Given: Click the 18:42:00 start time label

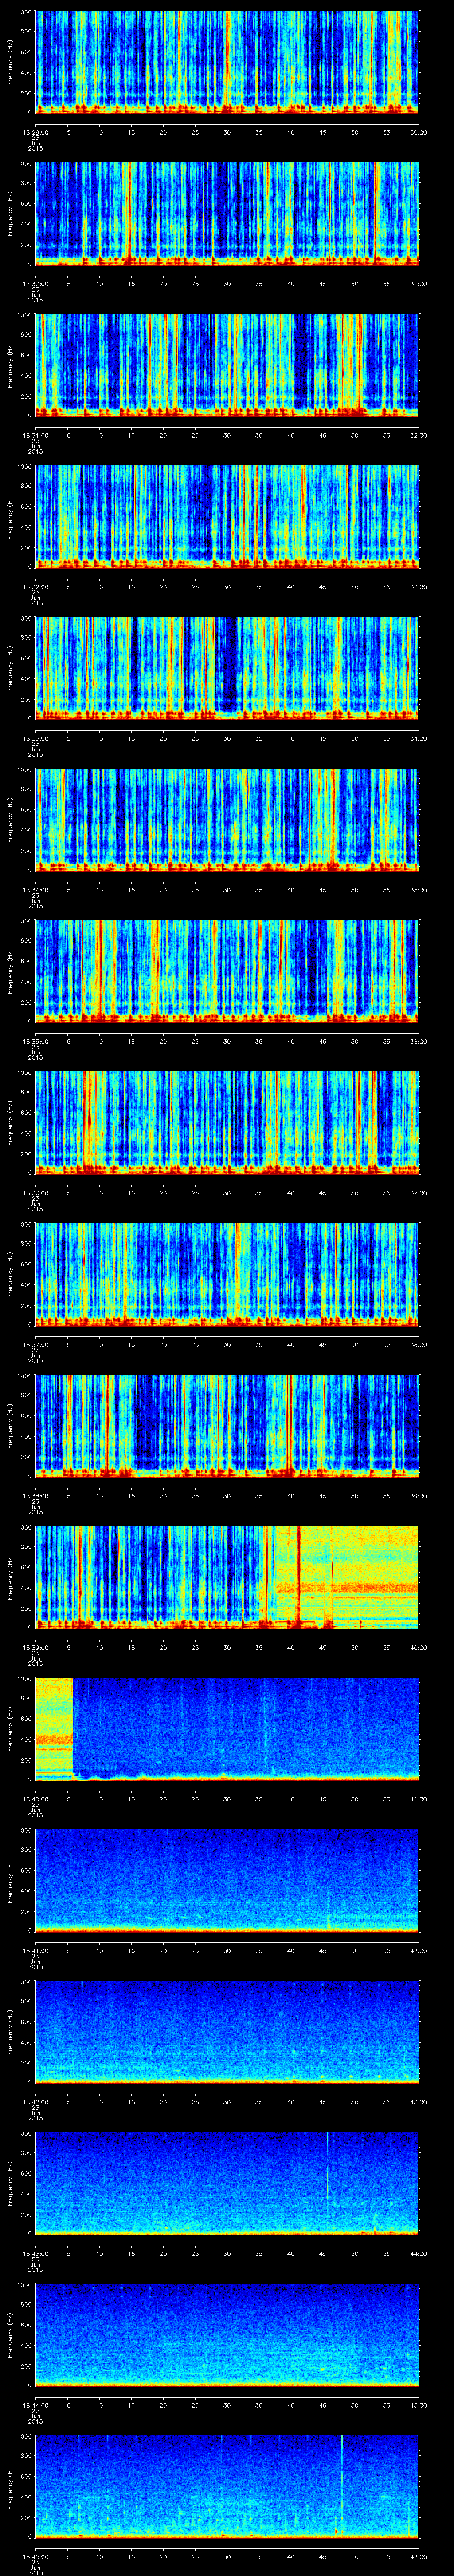Looking at the screenshot, I should [x=35, y=2102].
